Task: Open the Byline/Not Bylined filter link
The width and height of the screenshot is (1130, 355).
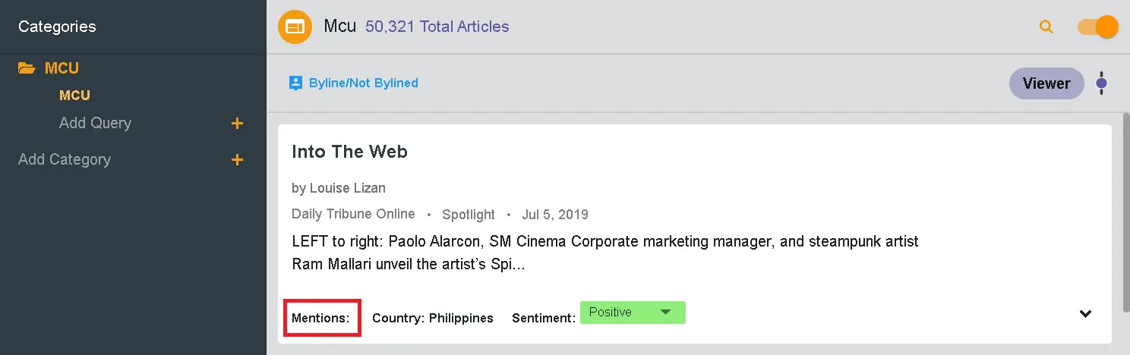Action: tap(363, 83)
